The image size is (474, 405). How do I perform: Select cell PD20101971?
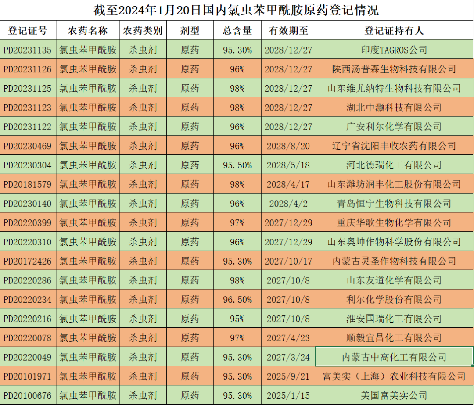click(28, 376)
